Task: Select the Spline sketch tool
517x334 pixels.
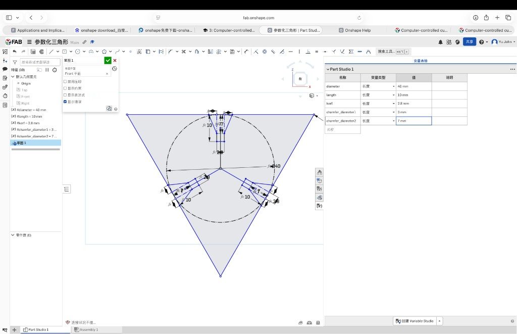Action: click(117, 52)
